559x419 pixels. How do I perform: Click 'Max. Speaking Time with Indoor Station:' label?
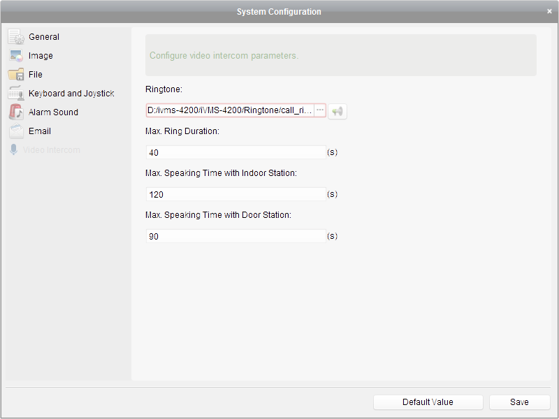[x=221, y=173]
